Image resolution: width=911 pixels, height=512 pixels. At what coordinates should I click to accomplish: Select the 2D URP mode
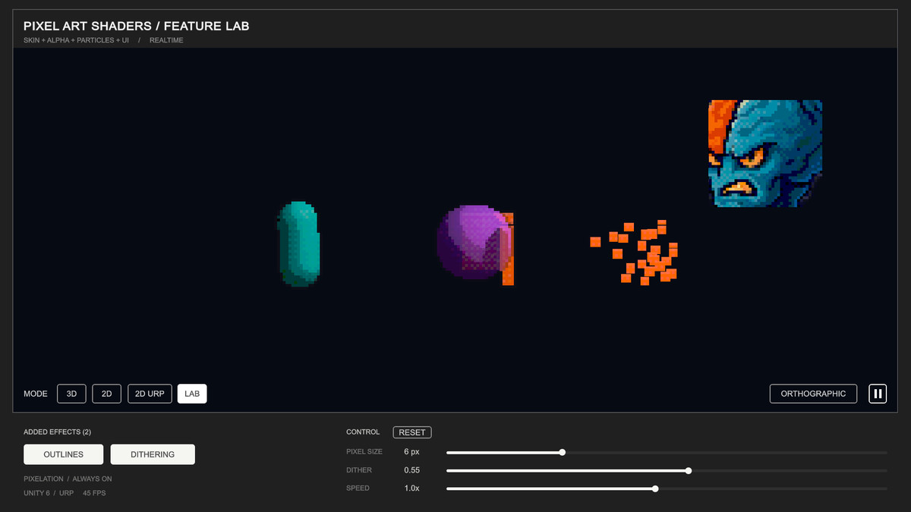pos(150,394)
